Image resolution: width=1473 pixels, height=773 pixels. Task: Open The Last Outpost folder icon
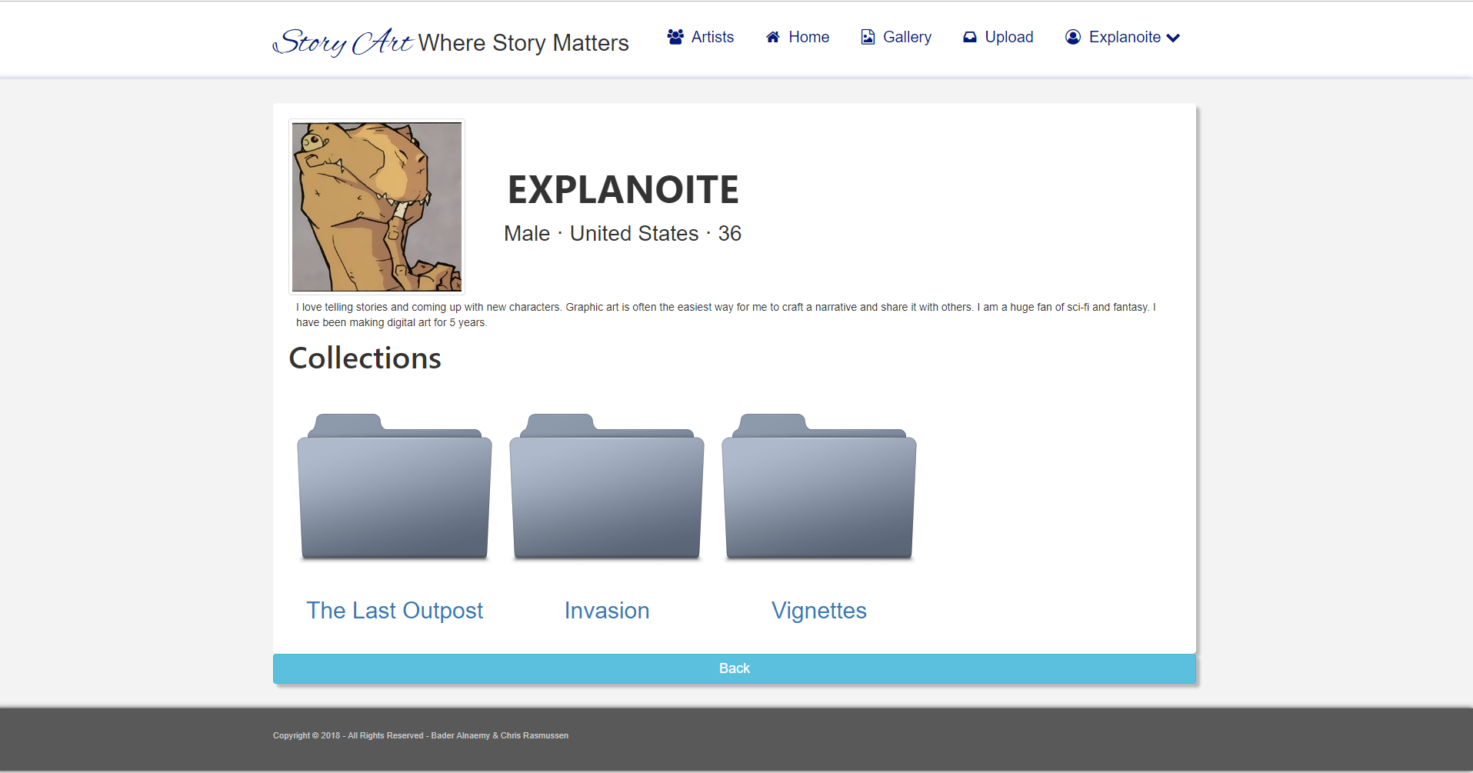click(x=395, y=488)
